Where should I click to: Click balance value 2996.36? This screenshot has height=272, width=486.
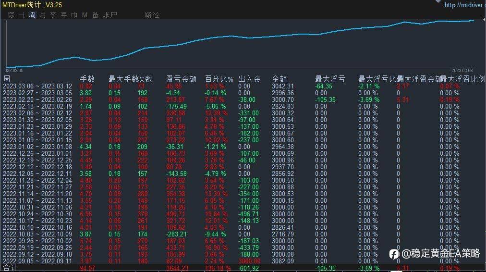(283, 93)
